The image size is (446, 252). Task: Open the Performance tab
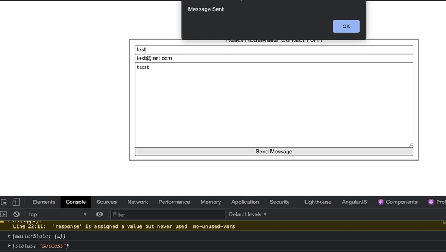174,202
